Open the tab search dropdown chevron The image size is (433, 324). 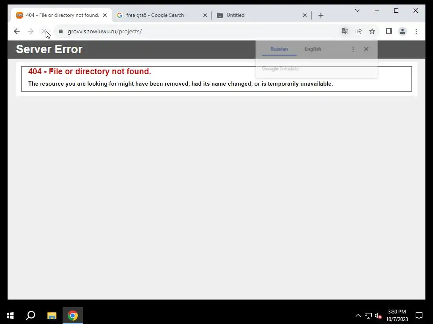(357, 11)
